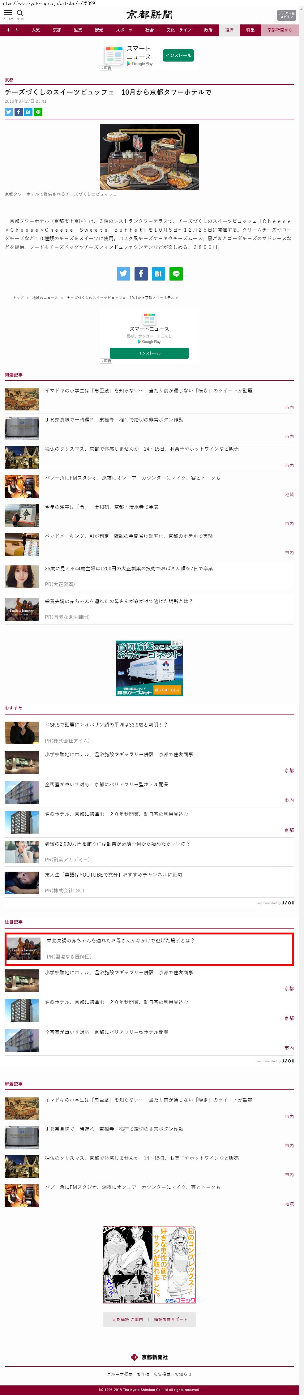Share on Facebook using small top icon
Screen dimensions: 304x1395
point(19,112)
